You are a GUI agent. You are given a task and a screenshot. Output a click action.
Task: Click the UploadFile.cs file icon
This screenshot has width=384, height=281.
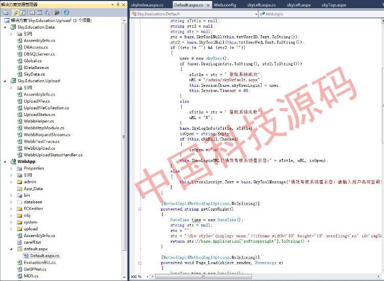tap(19, 101)
